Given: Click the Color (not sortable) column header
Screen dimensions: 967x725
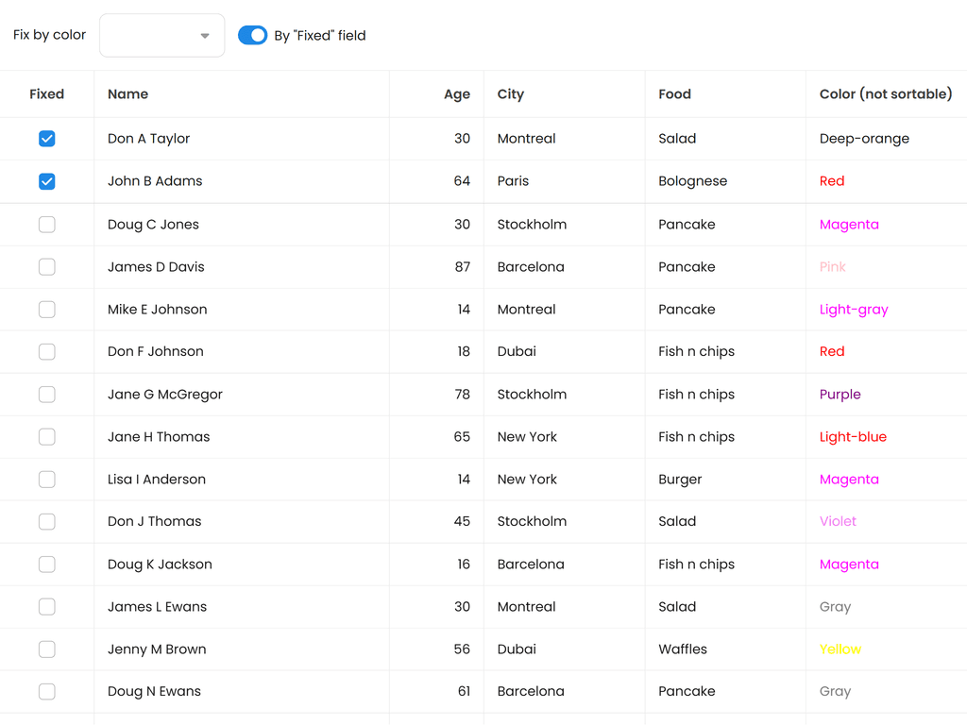Looking at the screenshot, I should (x=885, y=94).
